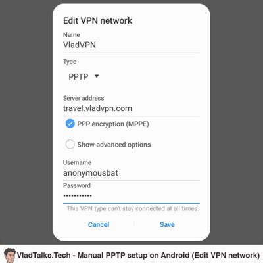Click the VladTalks.Tech caption text

[138, 256]
